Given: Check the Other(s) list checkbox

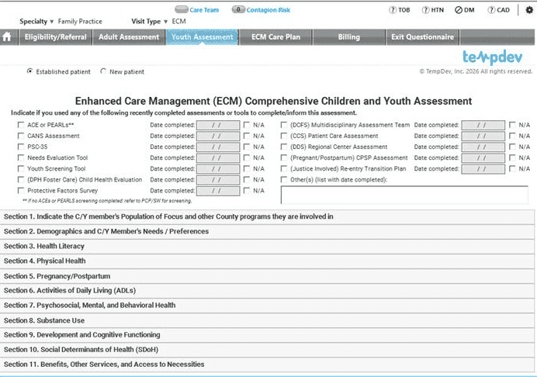Looking at the screenshot, I should click(284, 180).
